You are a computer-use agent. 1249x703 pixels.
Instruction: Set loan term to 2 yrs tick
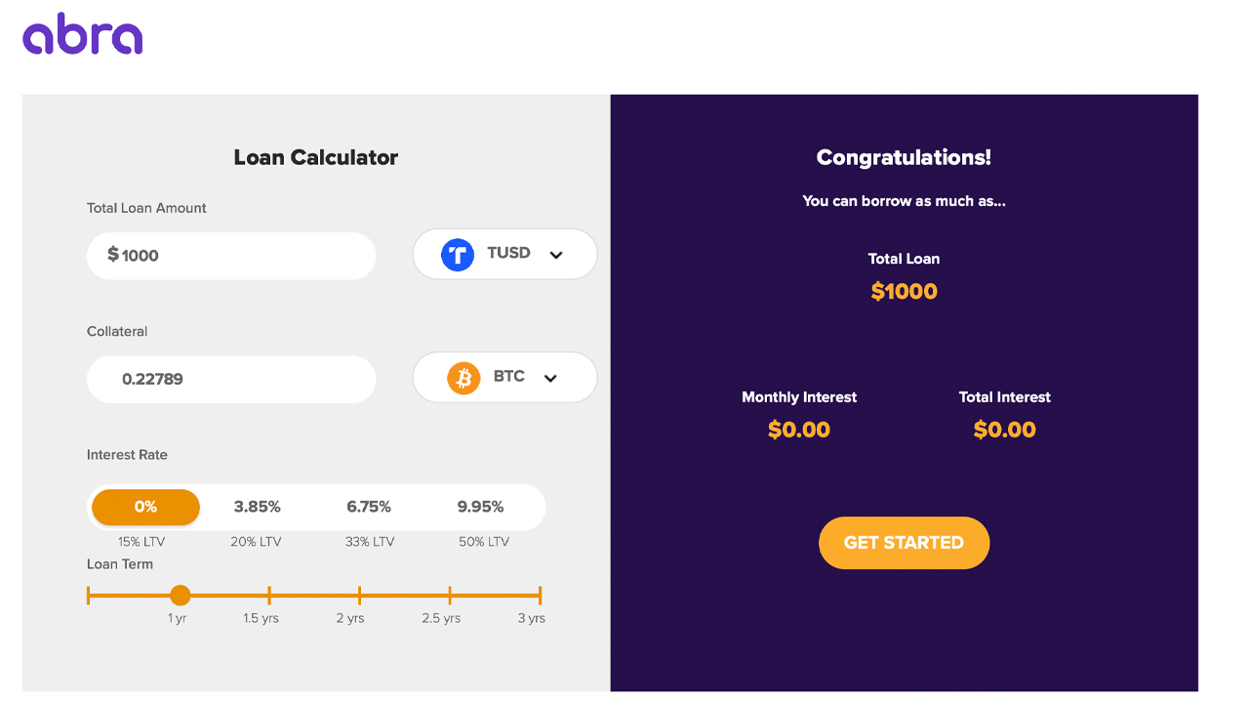[360, 595]
